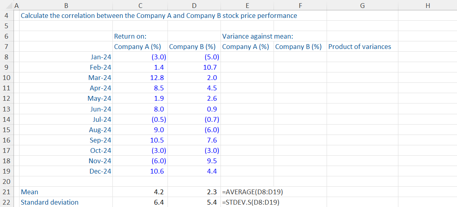Select Company A Jun-24 value 8.0
This screenshot has width=457, height=207.
[140, 109]
